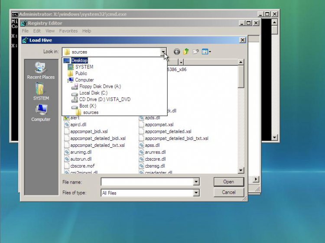The height and width of the screenshot is (243, 325).
Task: Open the View Menu icon
Action: [206, 52]
